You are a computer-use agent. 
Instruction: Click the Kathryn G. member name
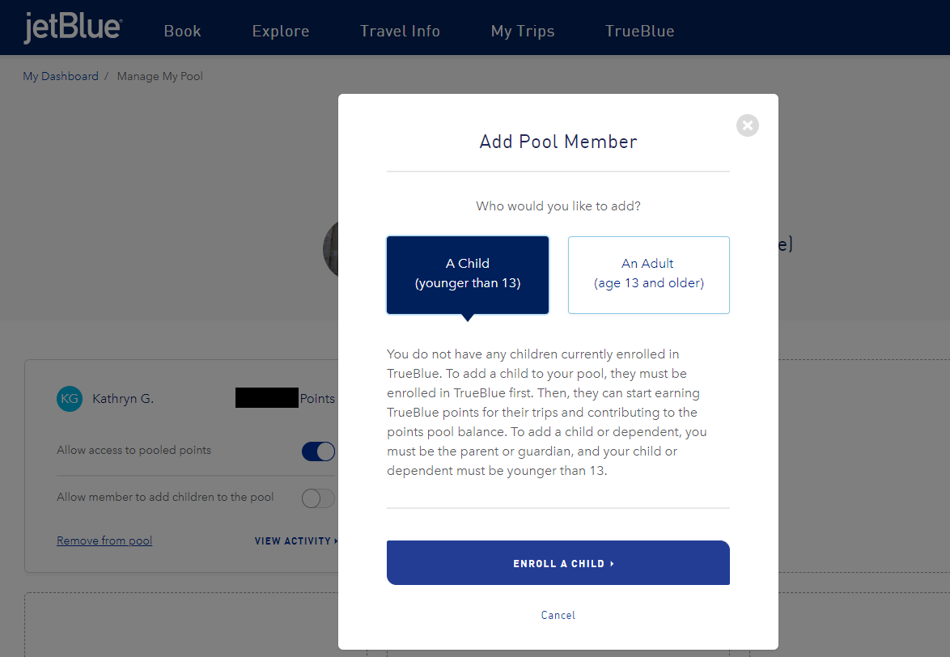pyautogui.click(x=123, y=399)
